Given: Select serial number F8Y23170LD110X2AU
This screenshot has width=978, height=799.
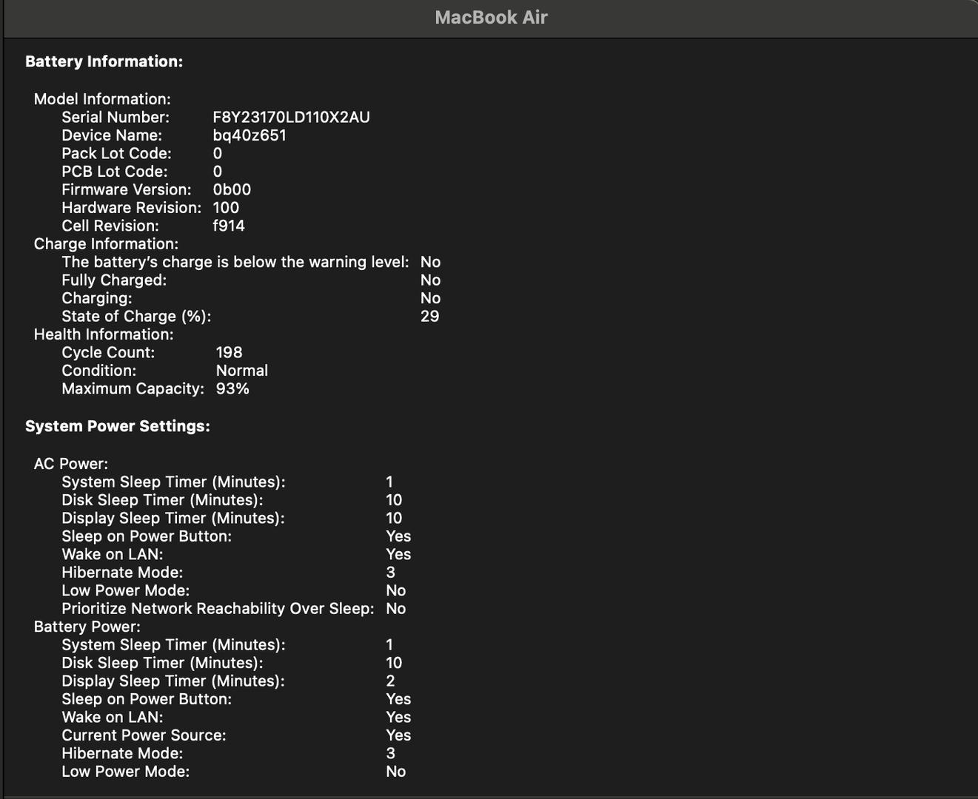Looking at the screenshot, I should pos(291,117).
